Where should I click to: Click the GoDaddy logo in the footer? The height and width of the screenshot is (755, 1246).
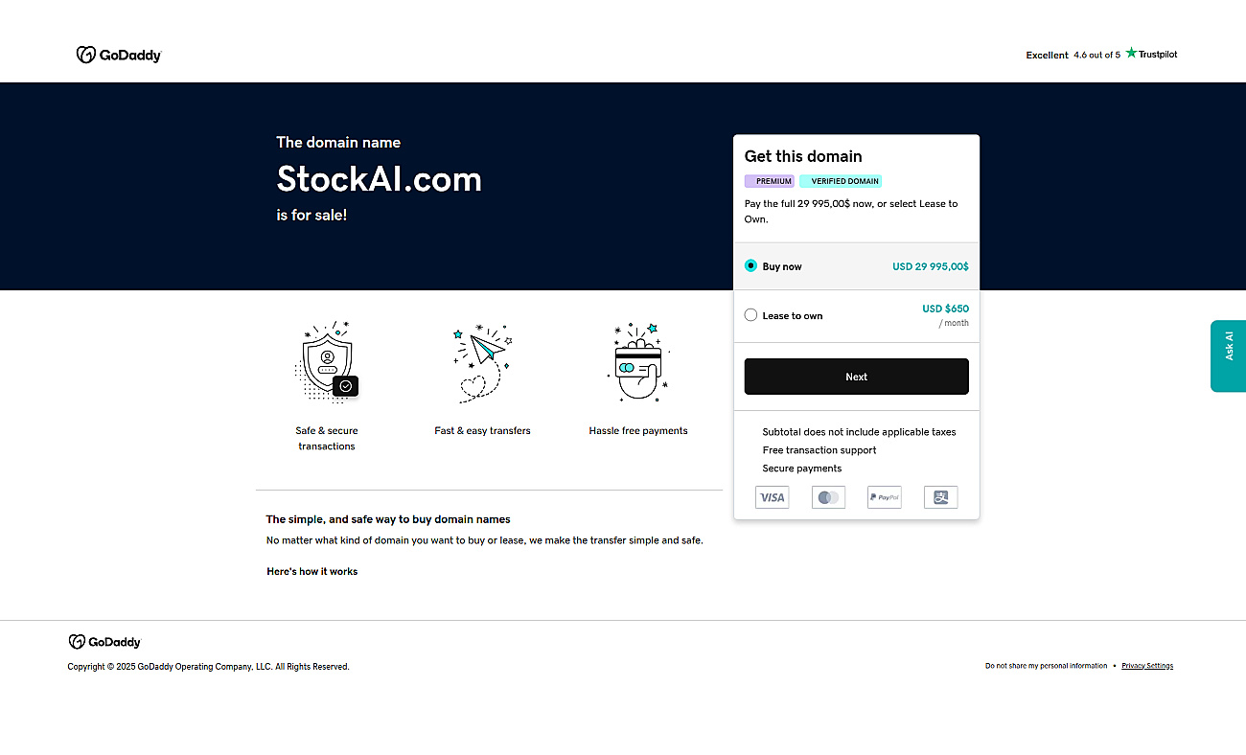104,642
